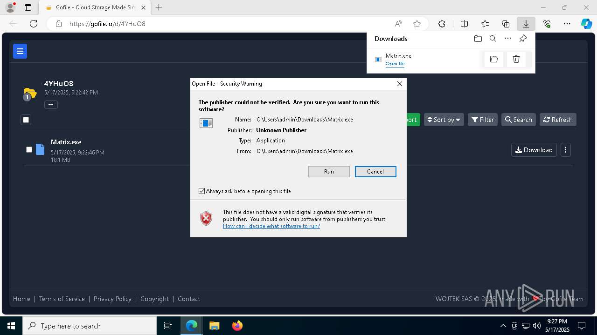597x335 pixels.
Task: Open Privacy Policy footer link
Action: click(x=112, y=299)
